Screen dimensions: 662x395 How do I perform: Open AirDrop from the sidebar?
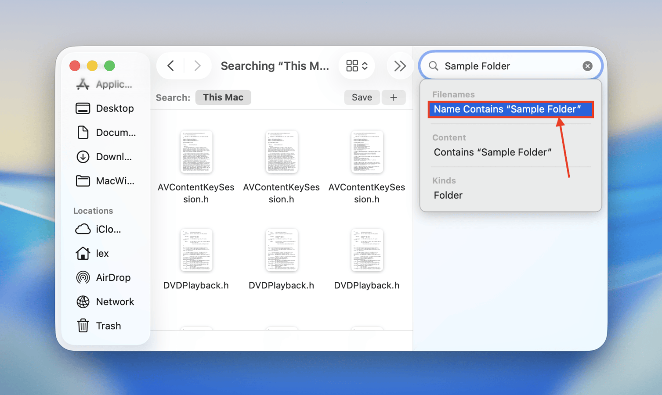tap(113, 277)
